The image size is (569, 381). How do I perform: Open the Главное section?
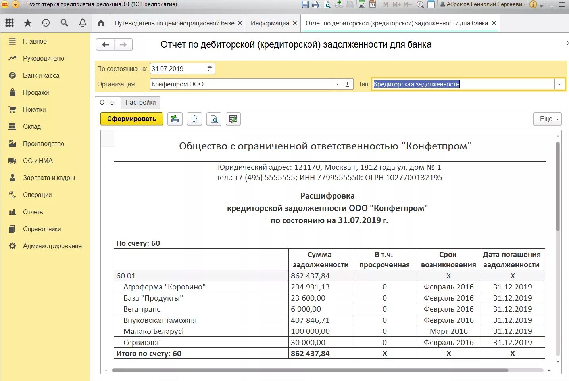point(35,41)
